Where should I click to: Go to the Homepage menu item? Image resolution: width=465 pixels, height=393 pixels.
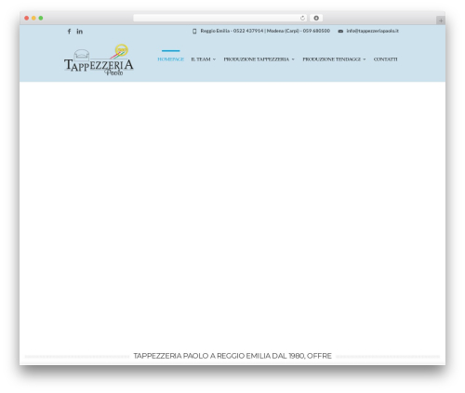tap(170, 59)
